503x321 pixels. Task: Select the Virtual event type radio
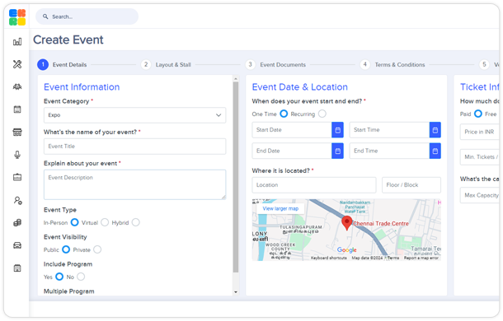pos(105,222)
